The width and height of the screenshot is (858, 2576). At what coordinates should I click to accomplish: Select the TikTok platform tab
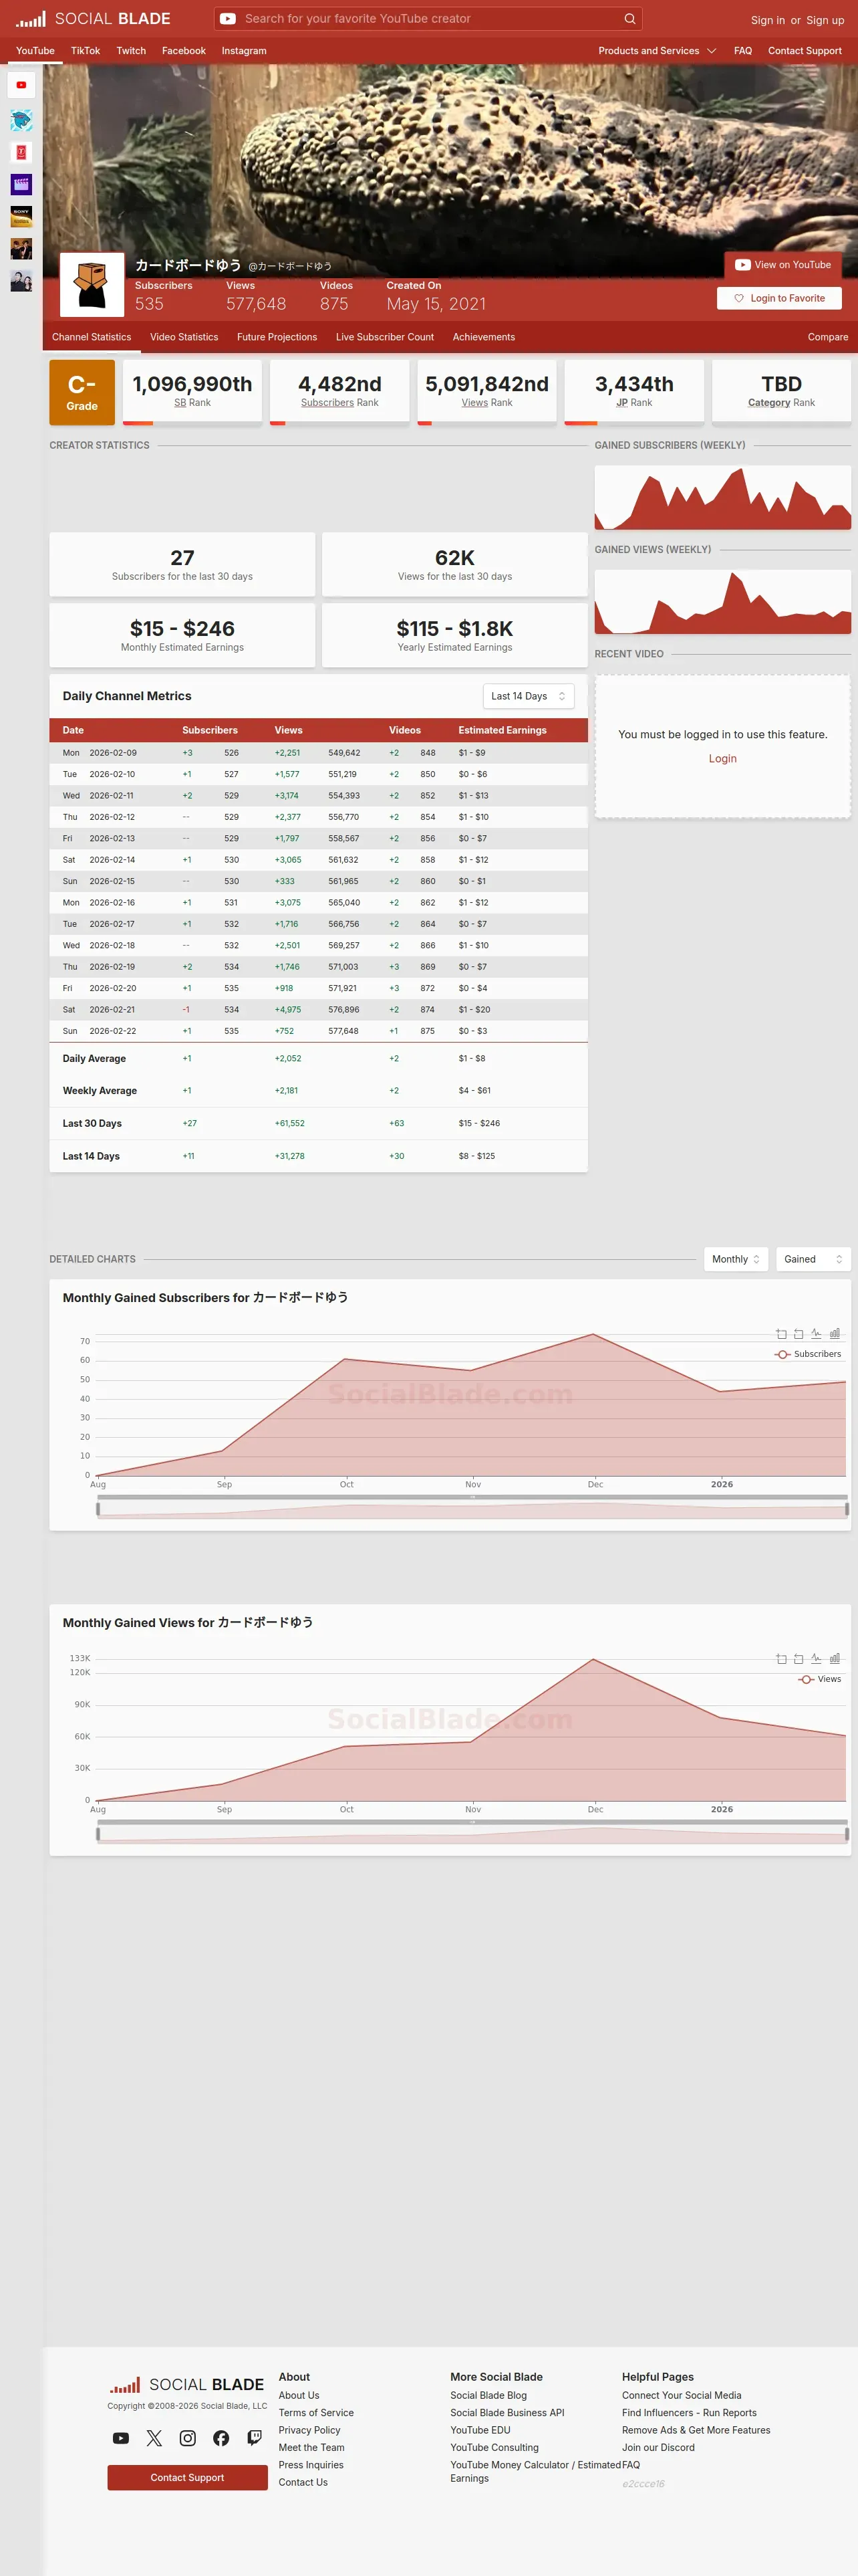coord(85,51)
